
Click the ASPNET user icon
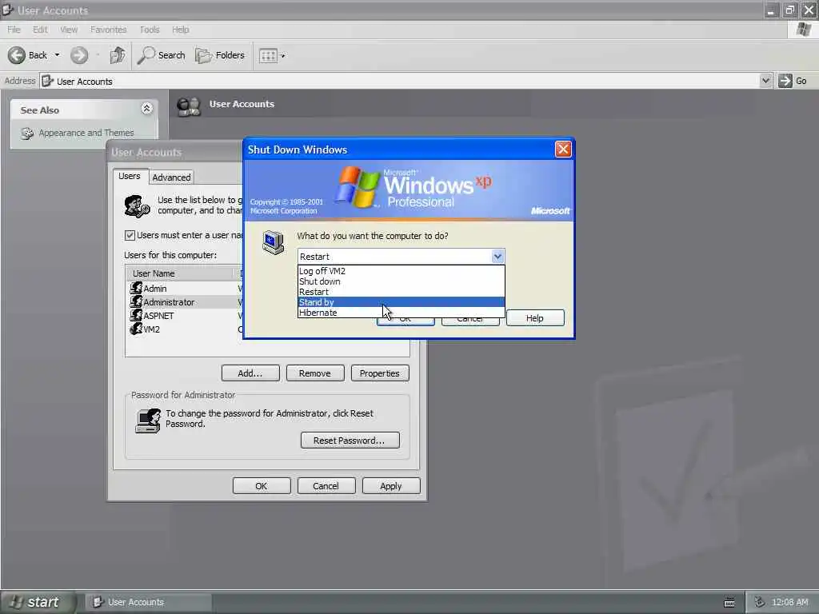(136, 315)
